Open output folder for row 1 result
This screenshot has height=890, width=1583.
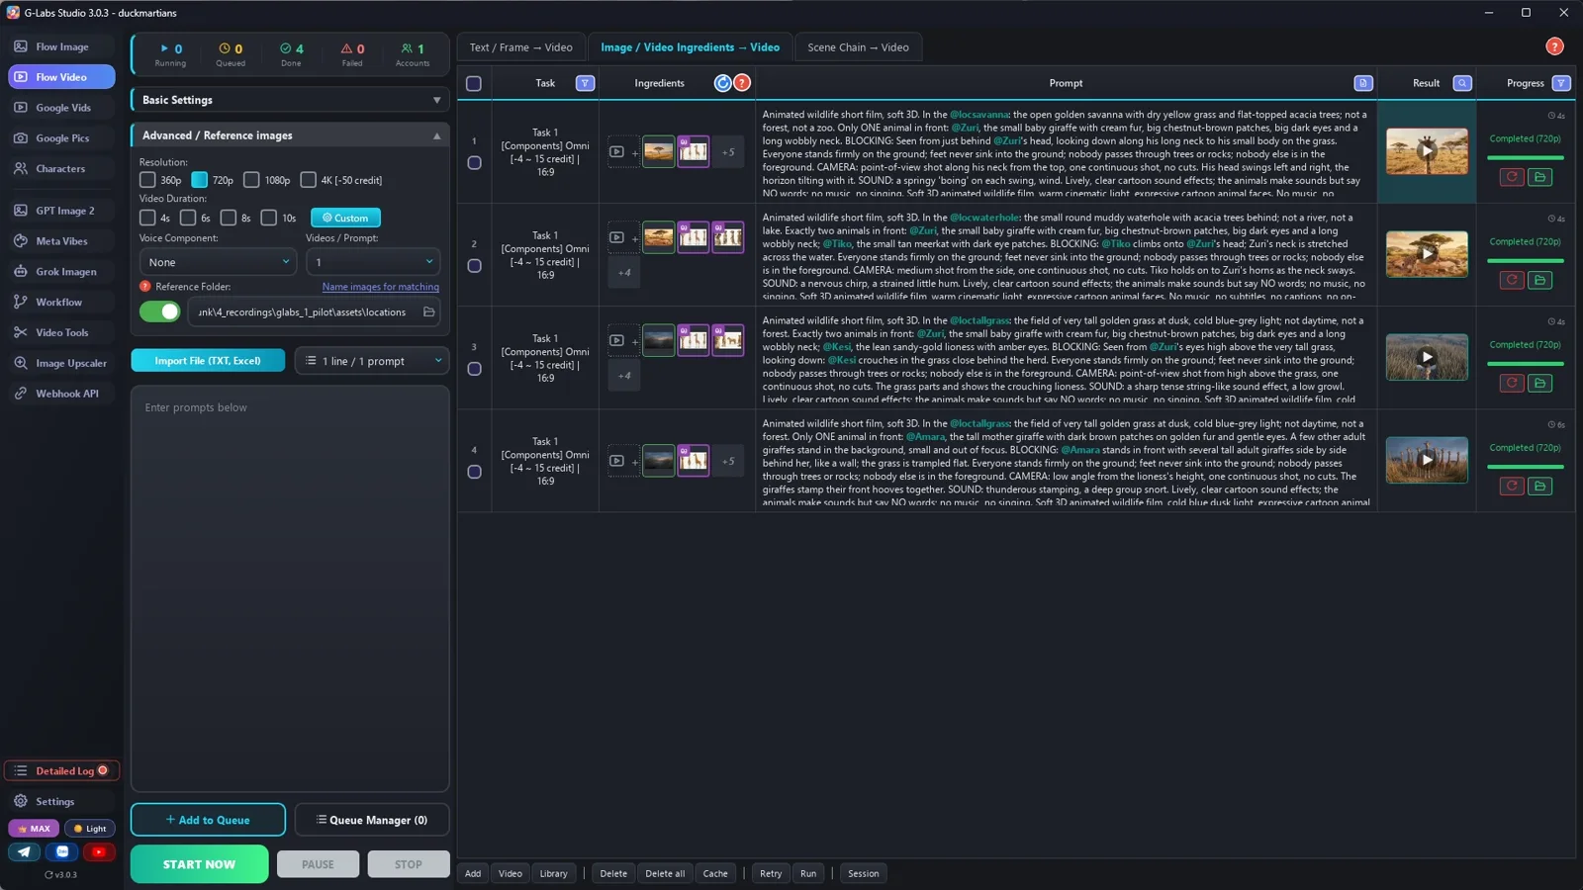1539,177
